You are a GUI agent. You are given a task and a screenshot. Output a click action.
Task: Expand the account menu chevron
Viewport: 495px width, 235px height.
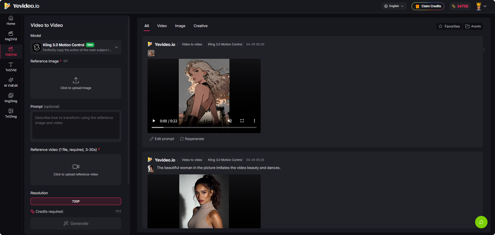[485, 6]
